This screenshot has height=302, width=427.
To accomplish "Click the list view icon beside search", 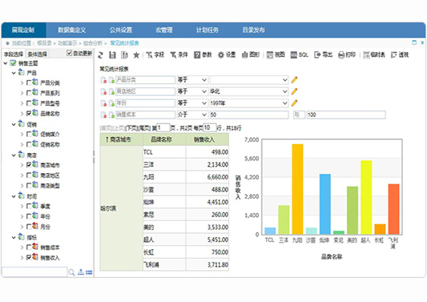I will (x=89, y=272).
